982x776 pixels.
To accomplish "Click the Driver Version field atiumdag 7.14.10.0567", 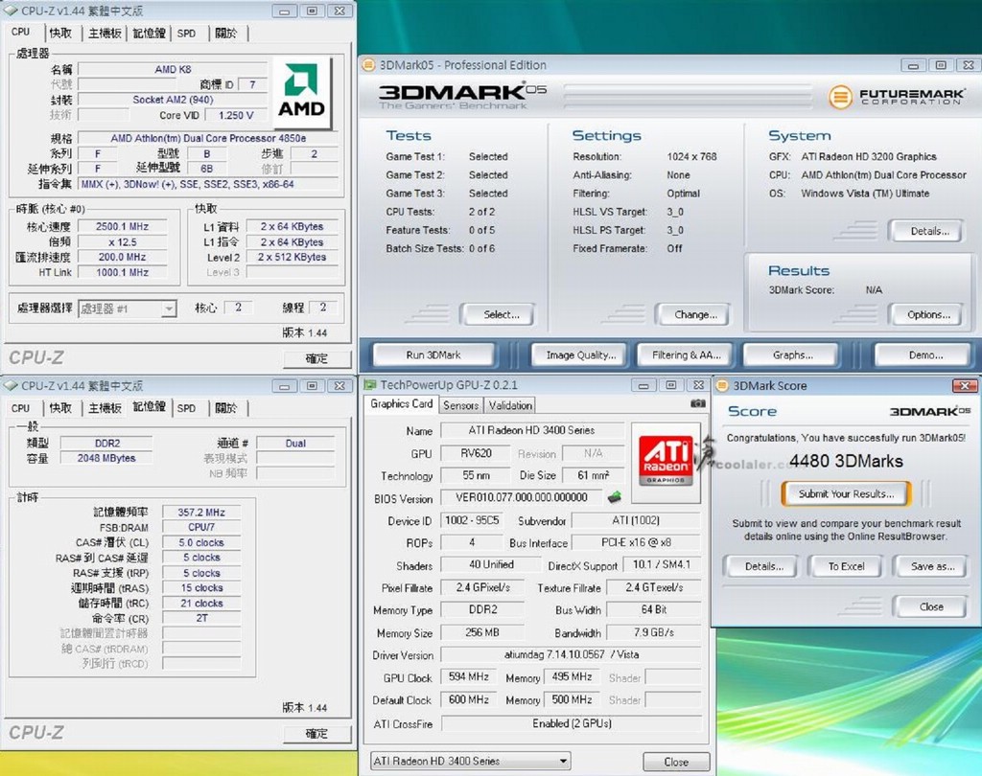I will [x=571, y=654].
